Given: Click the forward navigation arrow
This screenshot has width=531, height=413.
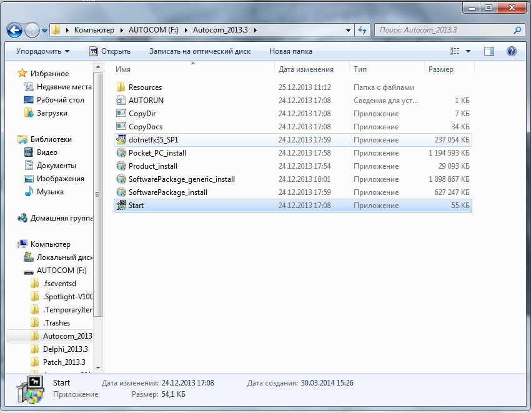Looking at the screenshot, I should (32, 31).
